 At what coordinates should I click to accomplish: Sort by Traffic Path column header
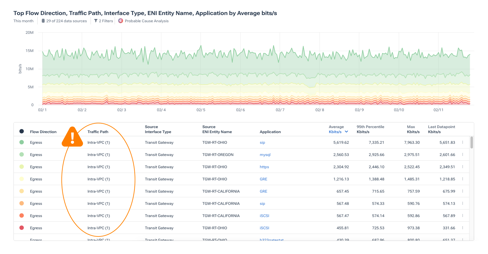tap(98, 132)
